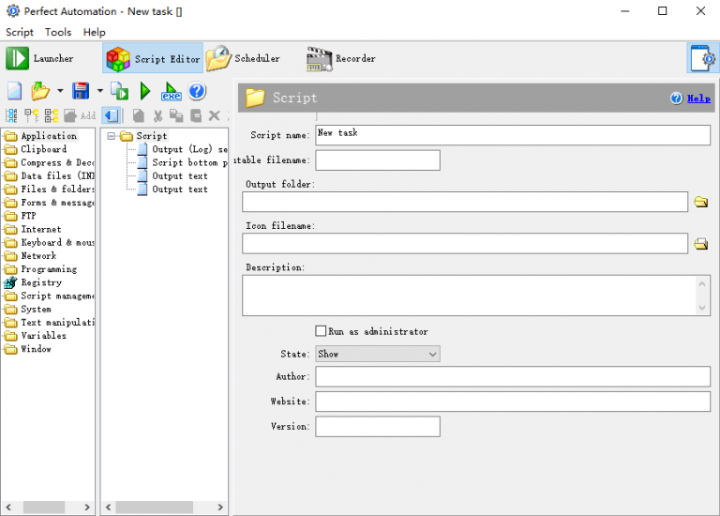Run the script with the green play arrow
Viewport: 720px width, 516px height.
pos(145,91)
